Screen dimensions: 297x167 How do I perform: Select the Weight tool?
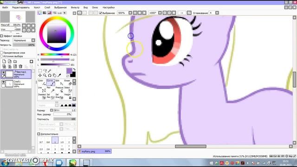coord(68,96)
